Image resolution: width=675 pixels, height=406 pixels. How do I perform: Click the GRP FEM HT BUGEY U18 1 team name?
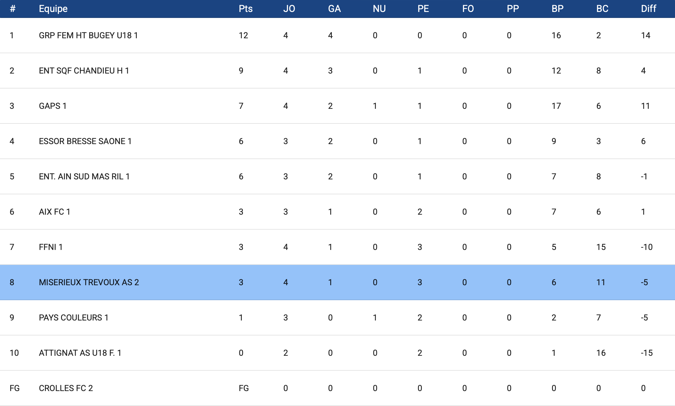pos(88,35)
